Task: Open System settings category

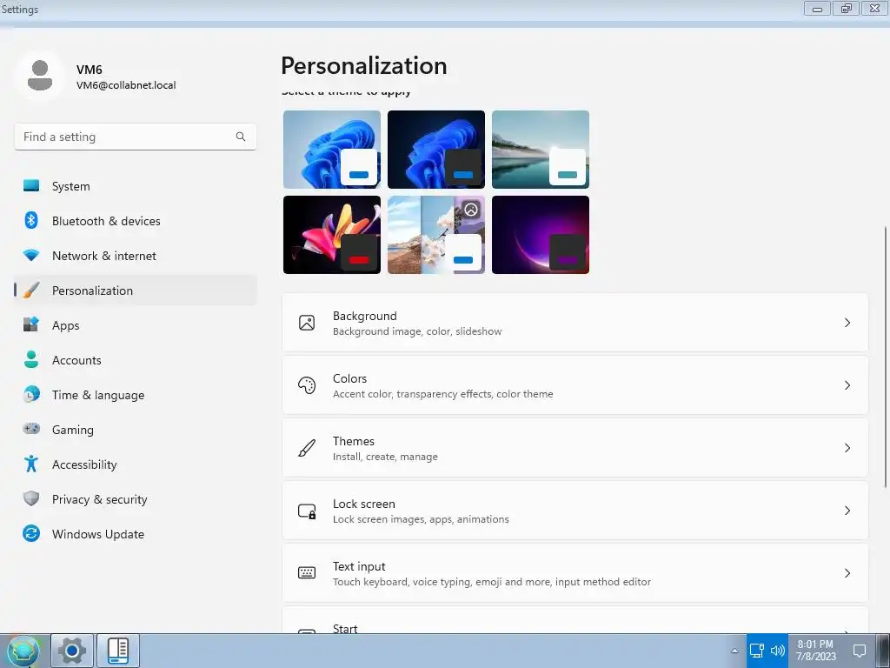Action: click(136, 186)
